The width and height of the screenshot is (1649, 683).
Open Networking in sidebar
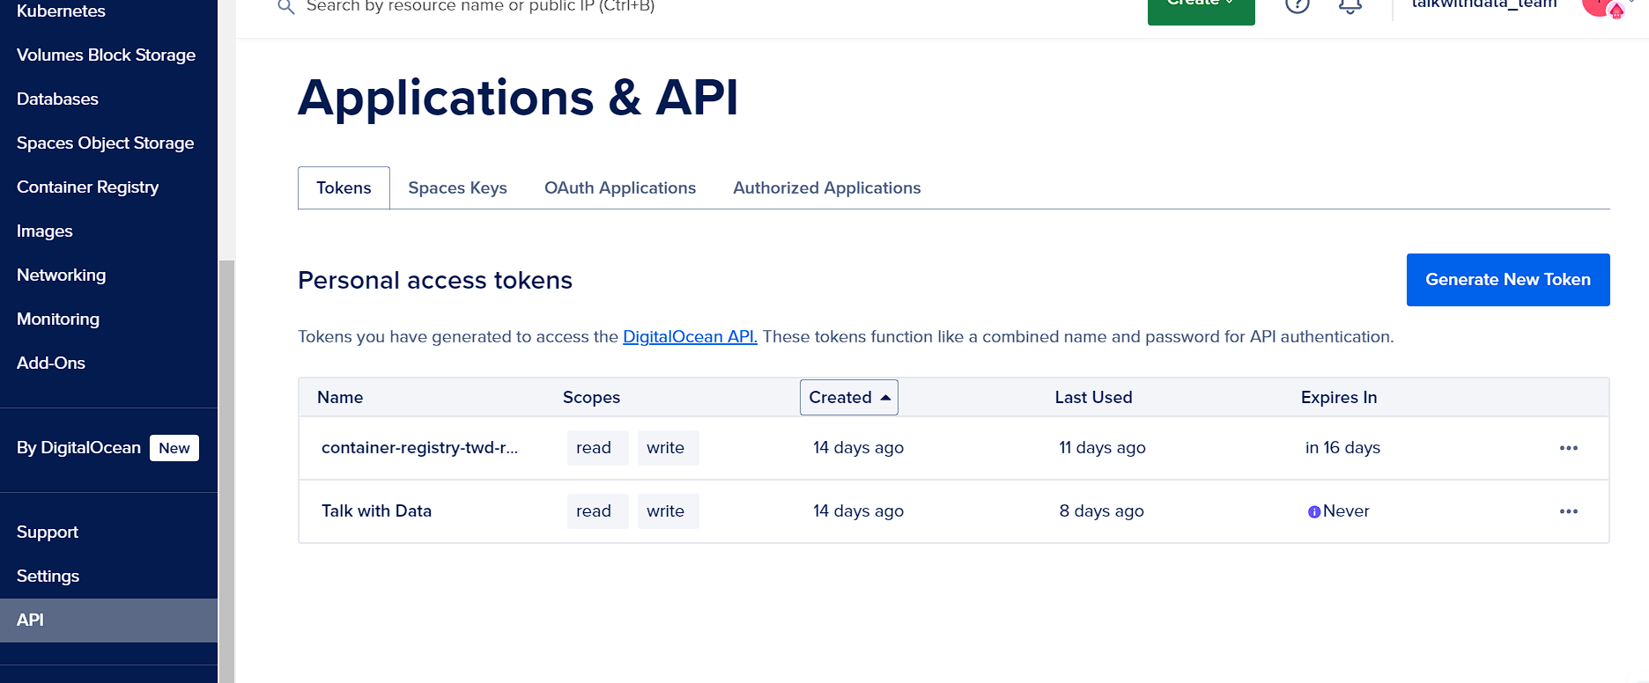coord(61,275)
